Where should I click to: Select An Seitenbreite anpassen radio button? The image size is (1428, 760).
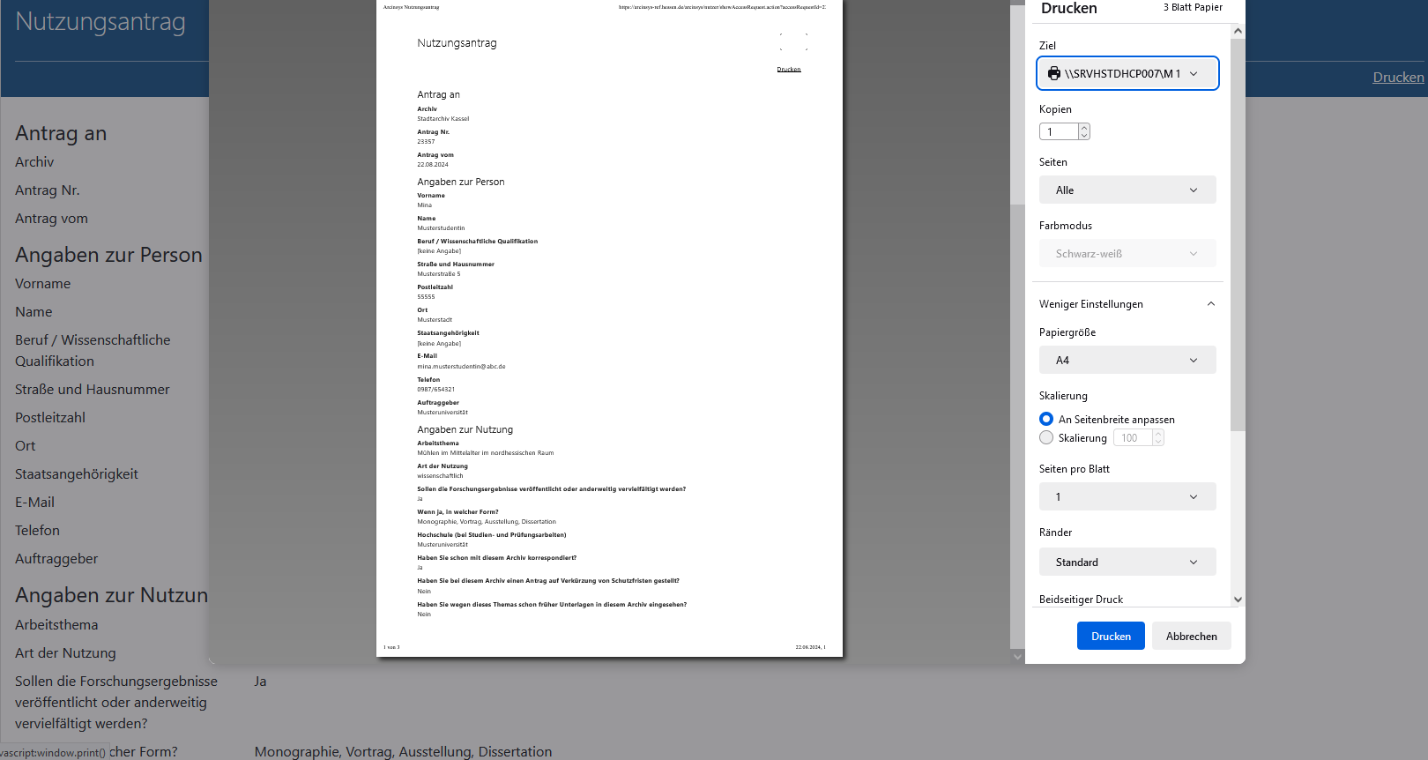tap(1046, 419)
